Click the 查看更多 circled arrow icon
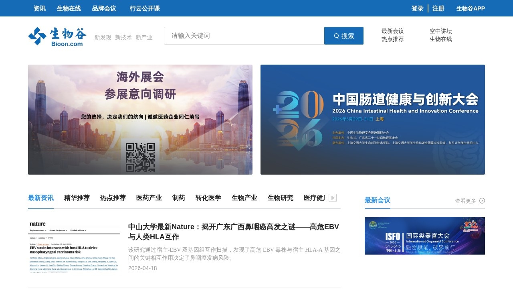The height and width of the screenshot is (289, 513). [x=482, y=201]
